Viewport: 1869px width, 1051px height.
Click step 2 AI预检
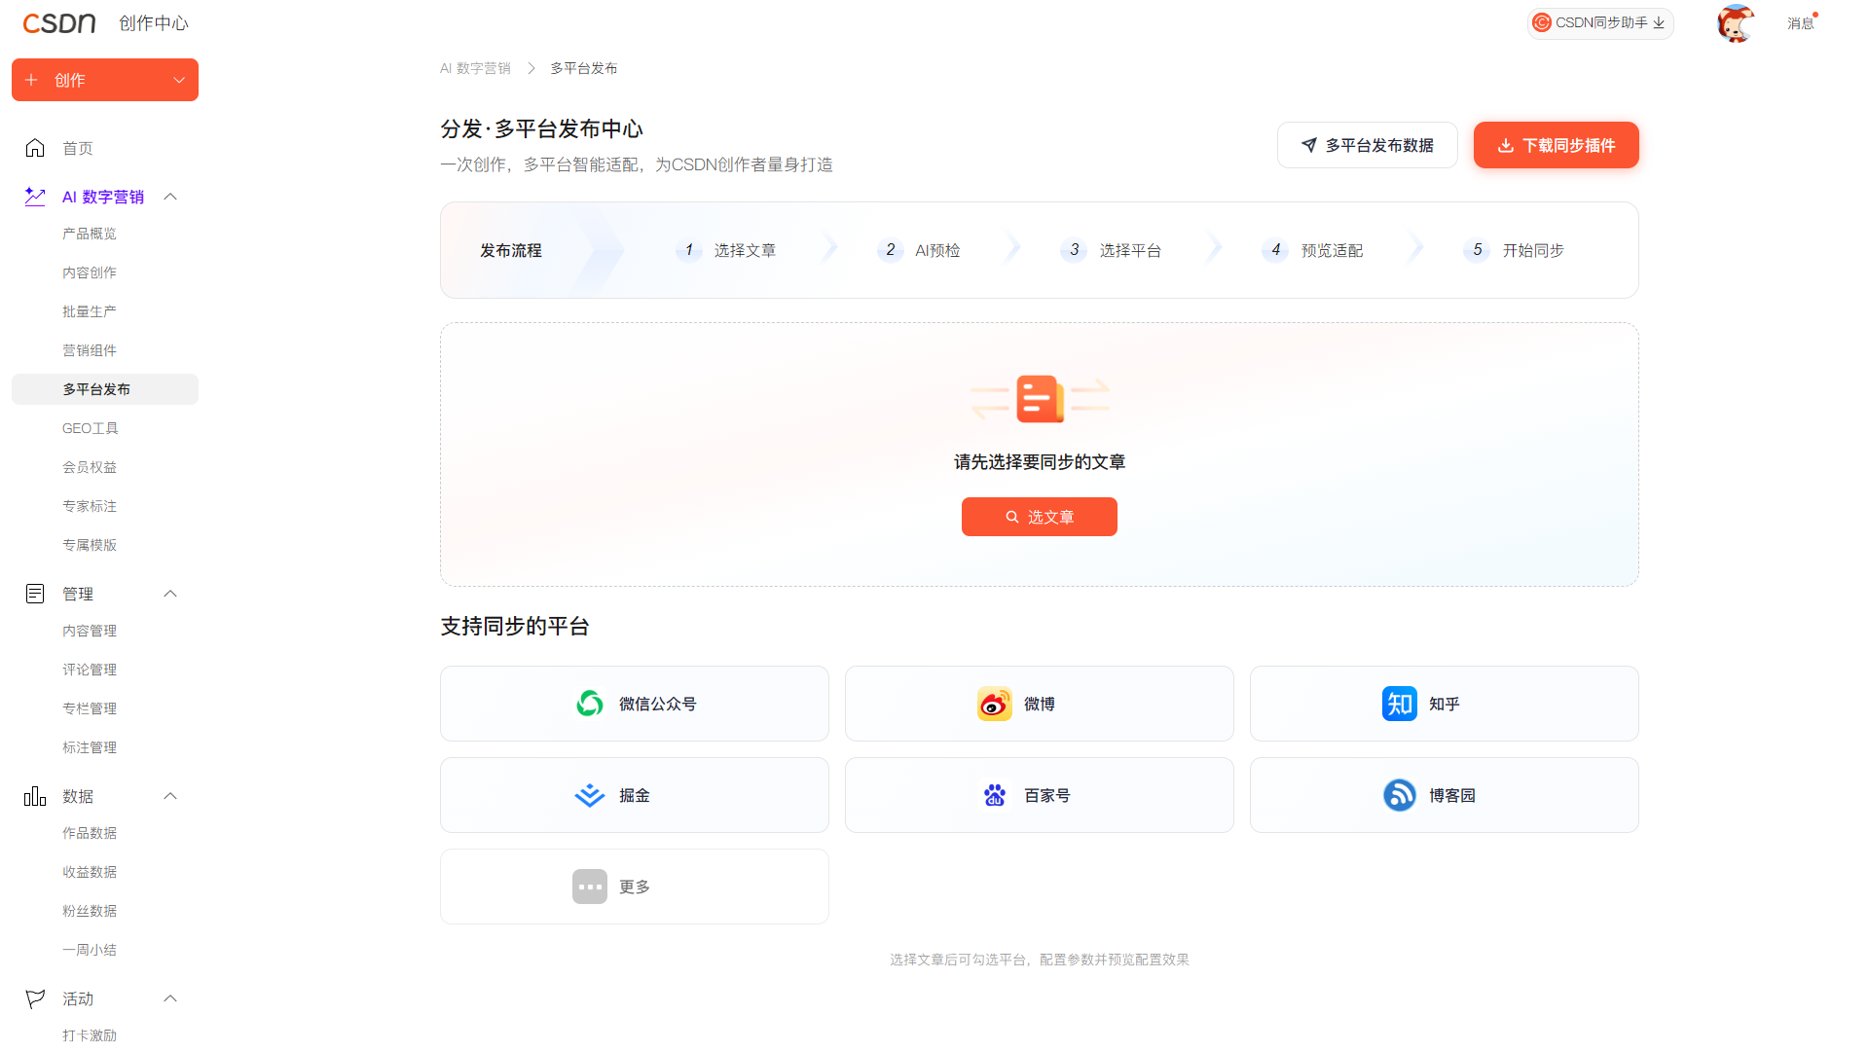click(919, 250)
